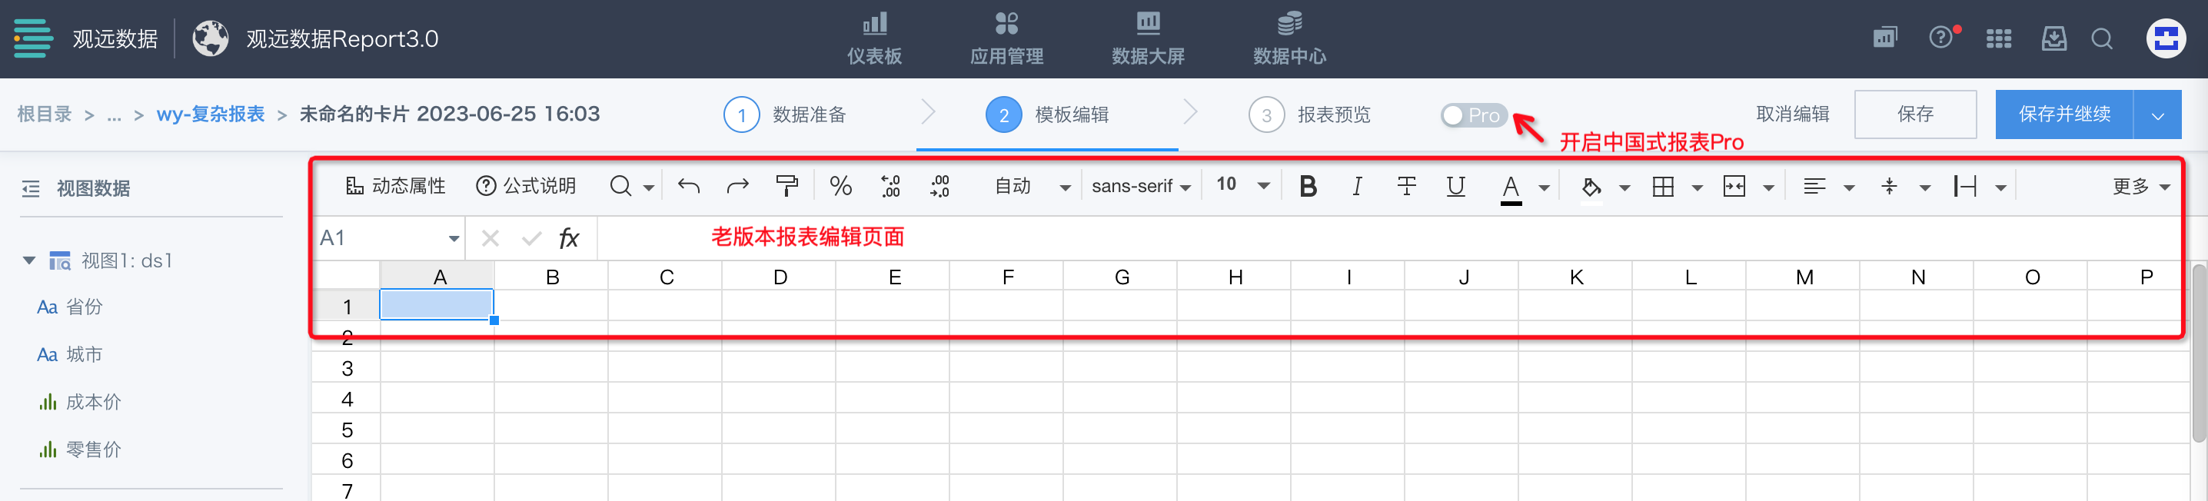Apply strikethrough text formatting
The height and width of the screenshot is (501, 2208).
click(1405, 186)
